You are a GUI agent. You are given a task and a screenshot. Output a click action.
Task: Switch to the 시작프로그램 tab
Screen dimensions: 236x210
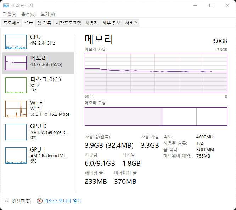[x=68, y=23]
